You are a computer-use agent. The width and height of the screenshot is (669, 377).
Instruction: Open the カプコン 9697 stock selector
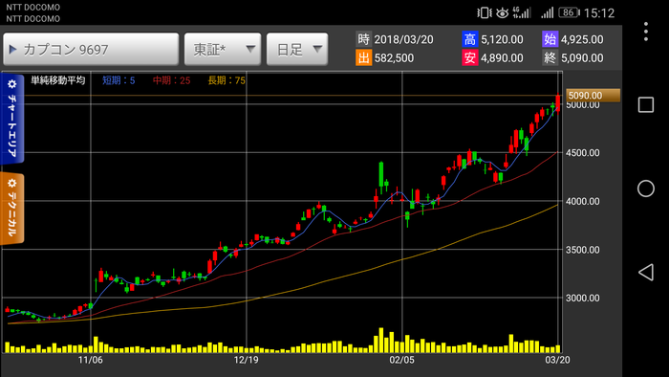(91, 50)
